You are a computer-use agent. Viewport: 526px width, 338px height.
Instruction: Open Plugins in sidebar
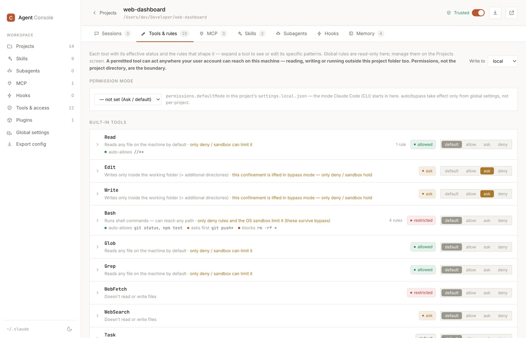(x=41, y=120)
